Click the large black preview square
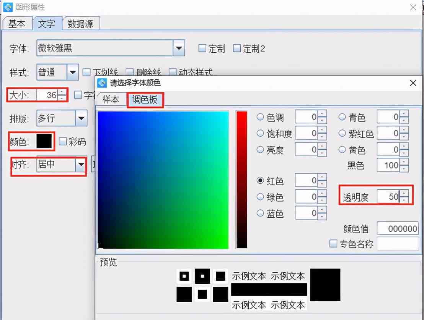 coord(325,285)
